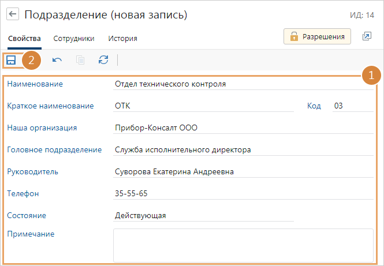Choose a Руководитель in the field
Screen dimensions: 384x266
coord(243,172)
